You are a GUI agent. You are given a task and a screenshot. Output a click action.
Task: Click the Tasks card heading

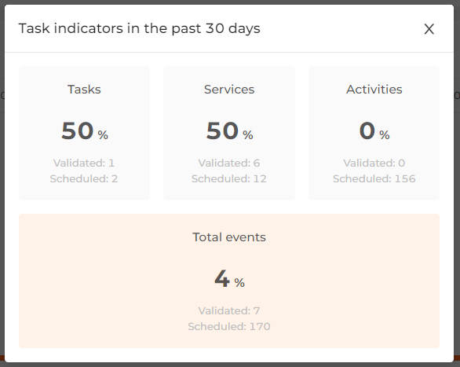click(84, 90)
